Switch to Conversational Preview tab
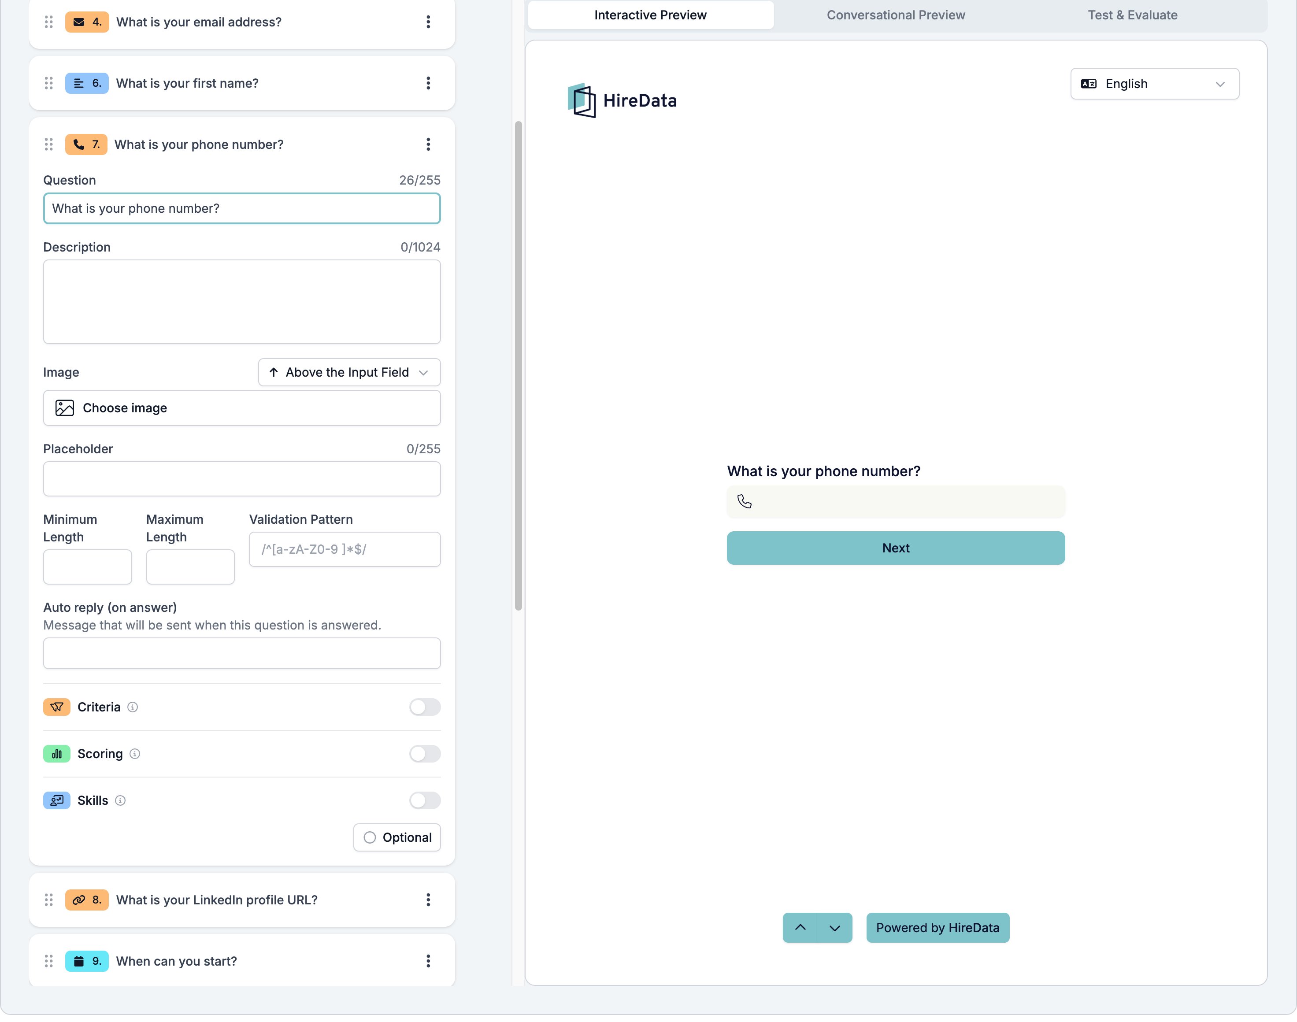Viewport: 1297px width, 1022px height. [x=896, y=15]
